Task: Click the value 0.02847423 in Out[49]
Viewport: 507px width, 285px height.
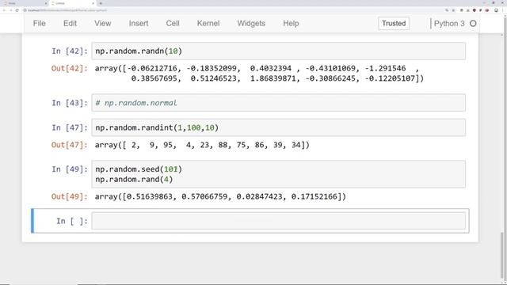Action: click(x=259, y=196)
